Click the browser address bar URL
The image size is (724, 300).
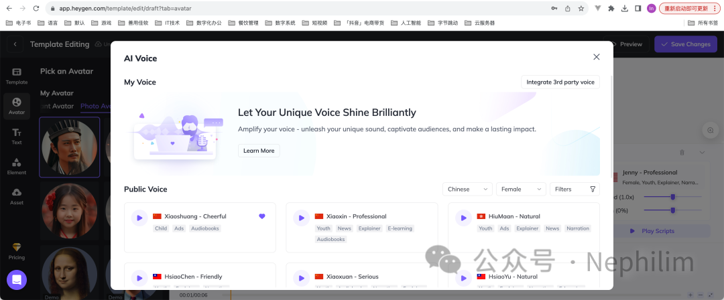coord(125,8)
